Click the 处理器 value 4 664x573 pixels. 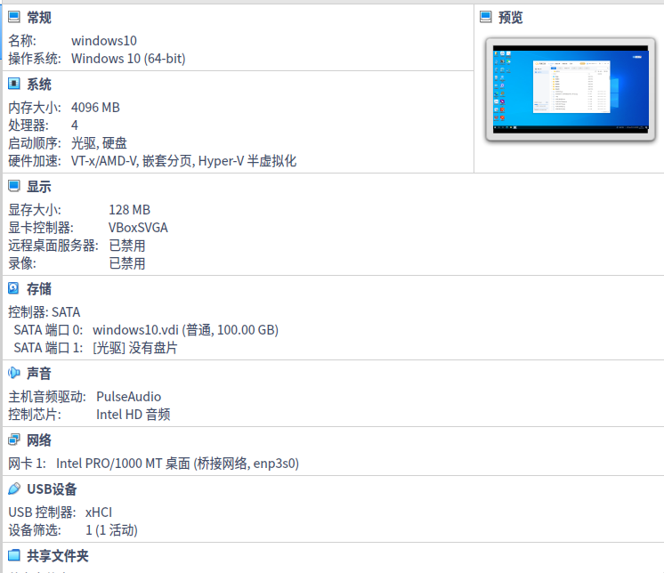click(75, 125)
